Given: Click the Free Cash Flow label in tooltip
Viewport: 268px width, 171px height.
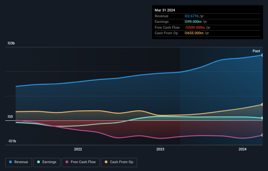Looking at the screenshot, I should [167, 27].
